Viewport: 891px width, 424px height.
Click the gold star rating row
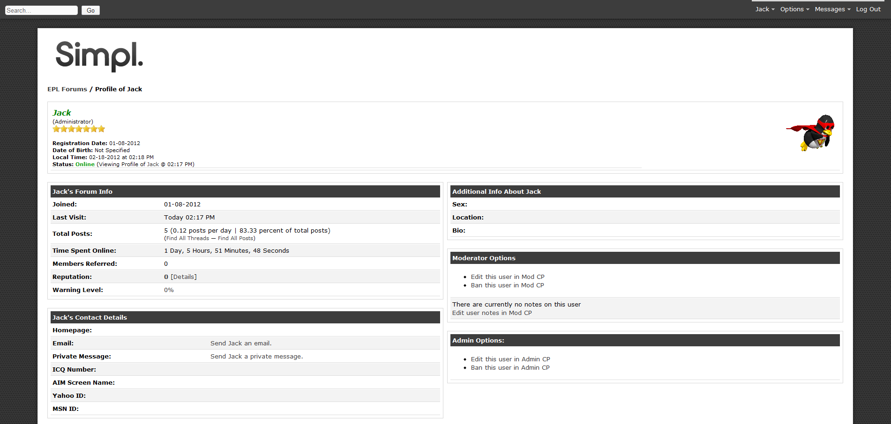(x=79, y=129)
